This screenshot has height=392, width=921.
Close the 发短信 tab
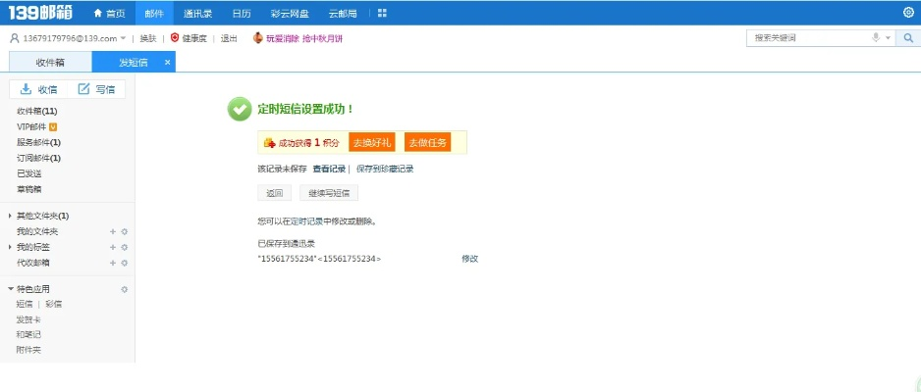(x=168, y=62)
